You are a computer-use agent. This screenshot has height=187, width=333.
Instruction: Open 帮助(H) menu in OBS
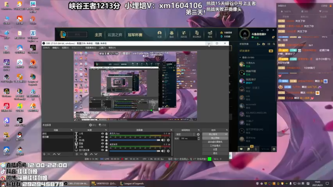[112, 48]
